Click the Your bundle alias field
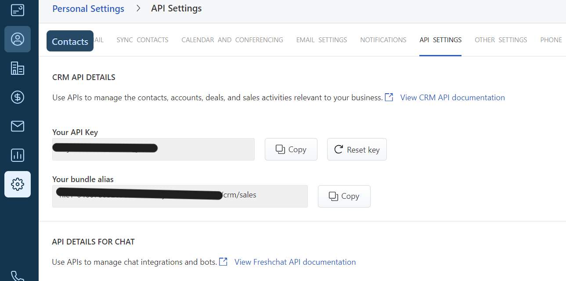 tap(180, 196)
